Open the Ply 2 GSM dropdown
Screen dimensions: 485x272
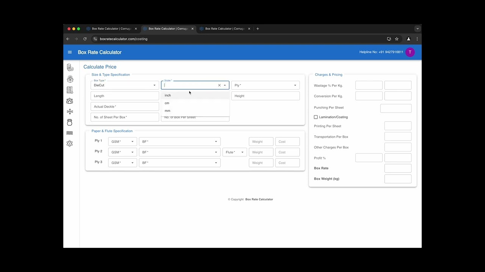(x=122, y=152)
